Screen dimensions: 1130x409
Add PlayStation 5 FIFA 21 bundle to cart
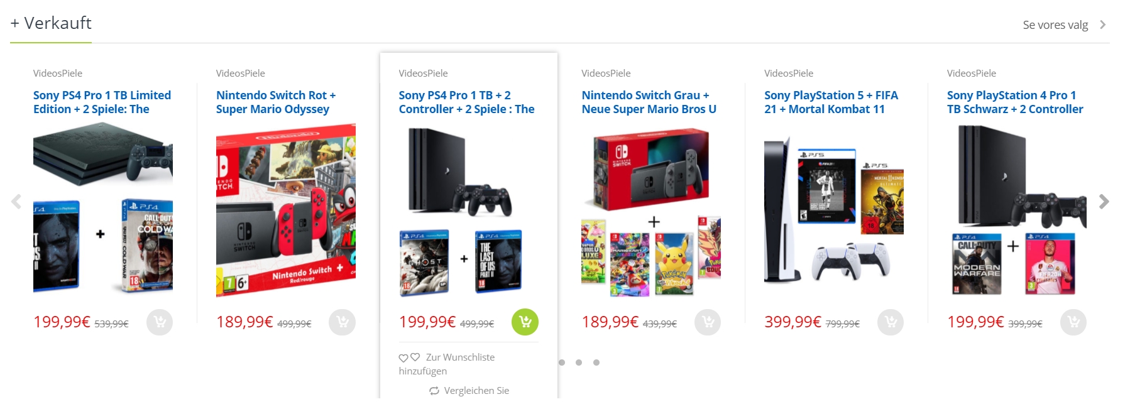pyautogui.click(x=891, y=322)
